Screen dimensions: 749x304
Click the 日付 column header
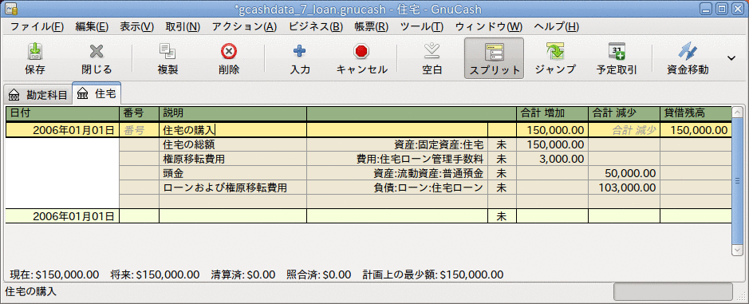62,113
